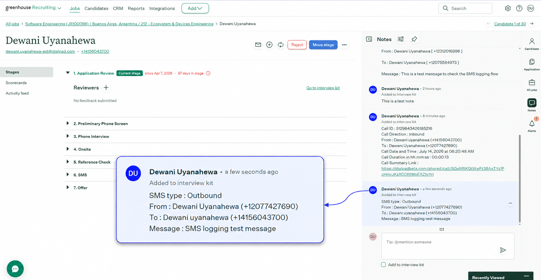541x280 pixels.
Task: Minimize the Recently Viewed bar
Action: coord(526,276)
